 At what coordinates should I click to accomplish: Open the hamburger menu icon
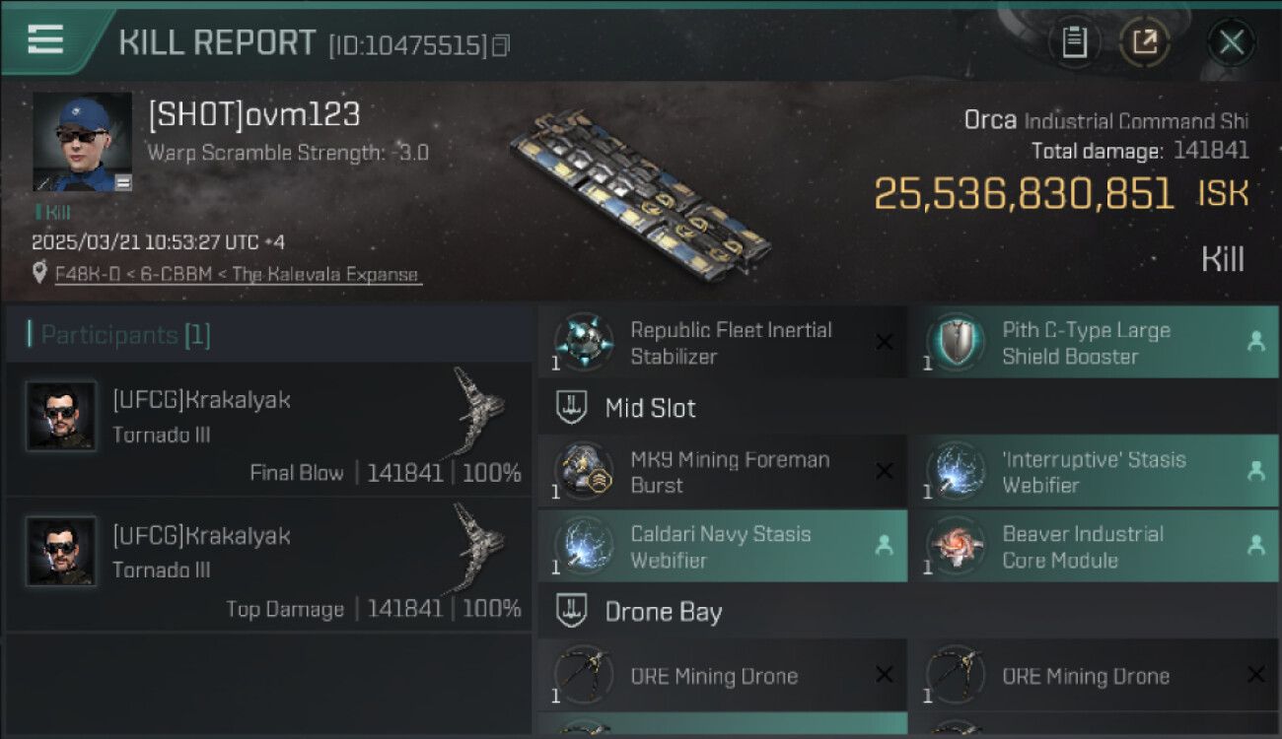[45, 39]
